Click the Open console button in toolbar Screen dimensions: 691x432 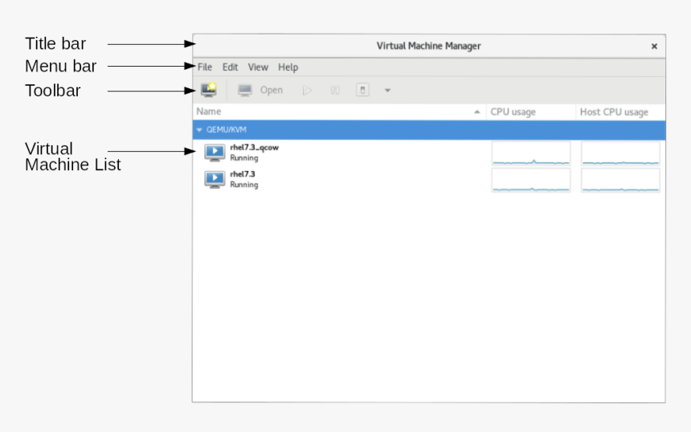[260, 90]
